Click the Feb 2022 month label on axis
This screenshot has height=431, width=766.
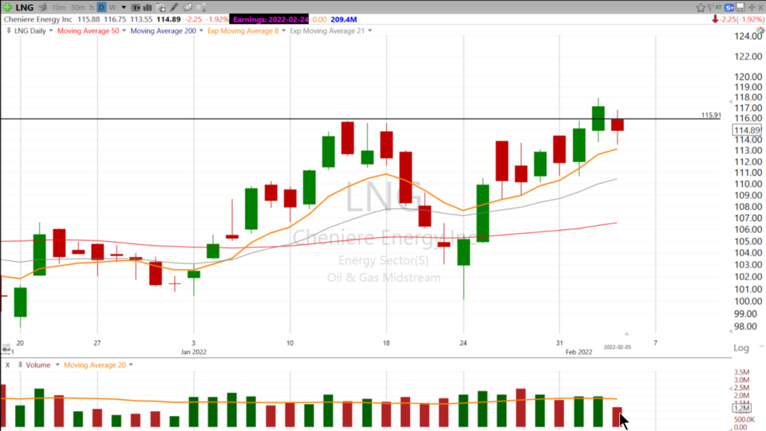coord(579,352)
